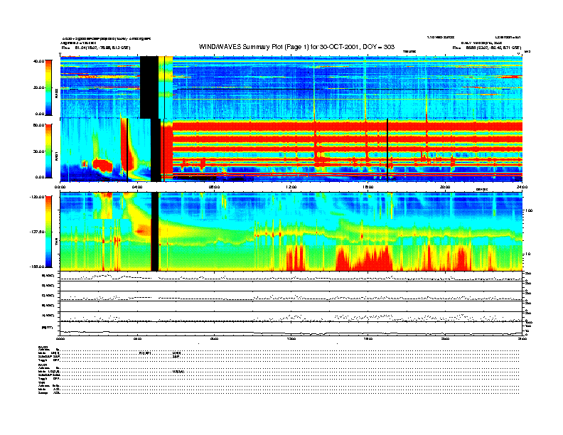Click the 04:00 label on upper time axis
Screen dimensions: 563x435
coord(137,187)
